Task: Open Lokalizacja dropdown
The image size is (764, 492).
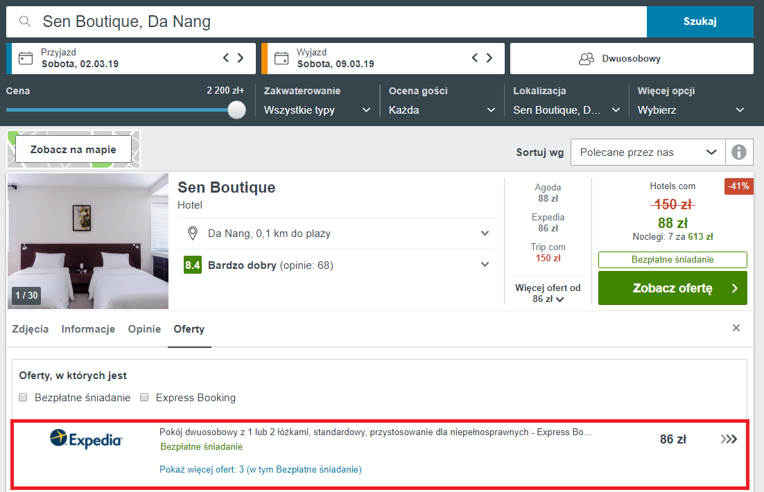Action: pyautogui.click(x=566, y=110)
